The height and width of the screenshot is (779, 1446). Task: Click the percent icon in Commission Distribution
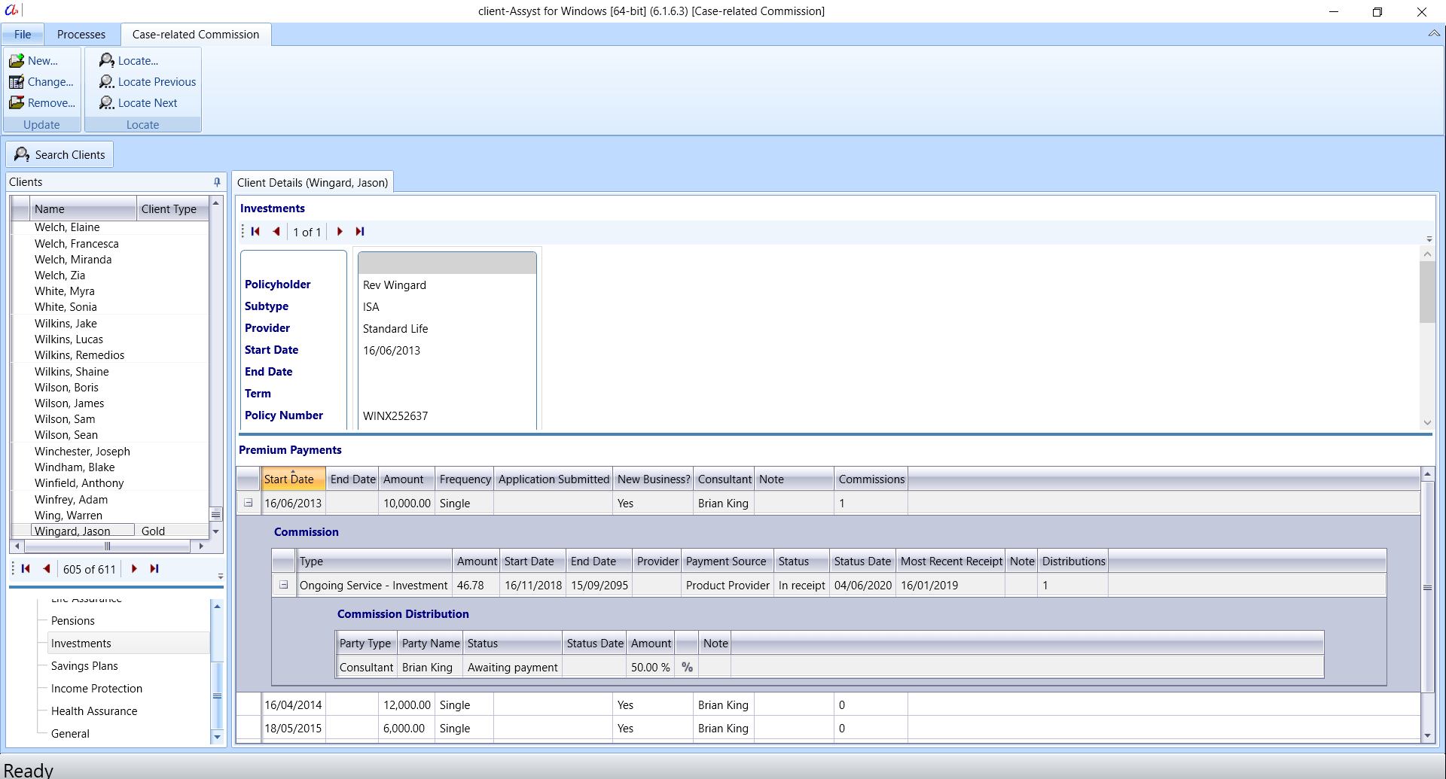point(687,667)
